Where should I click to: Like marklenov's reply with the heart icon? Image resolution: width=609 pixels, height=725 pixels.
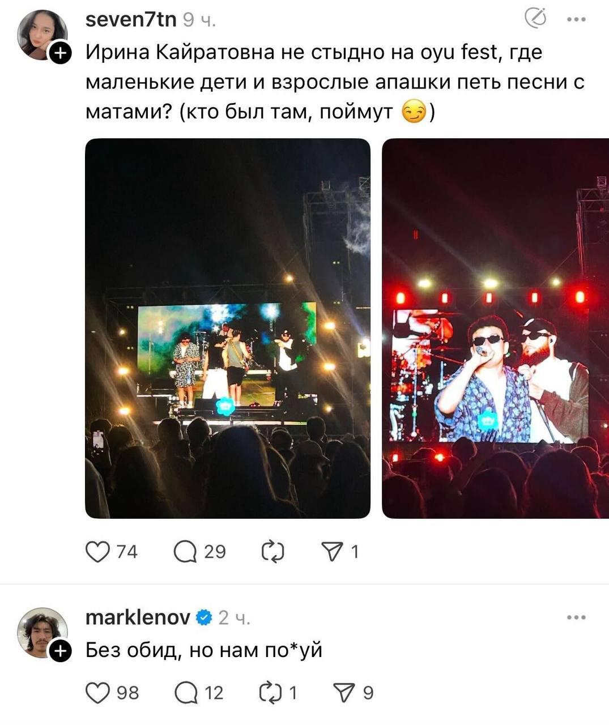pyautogui.click(x=97, y=692)
